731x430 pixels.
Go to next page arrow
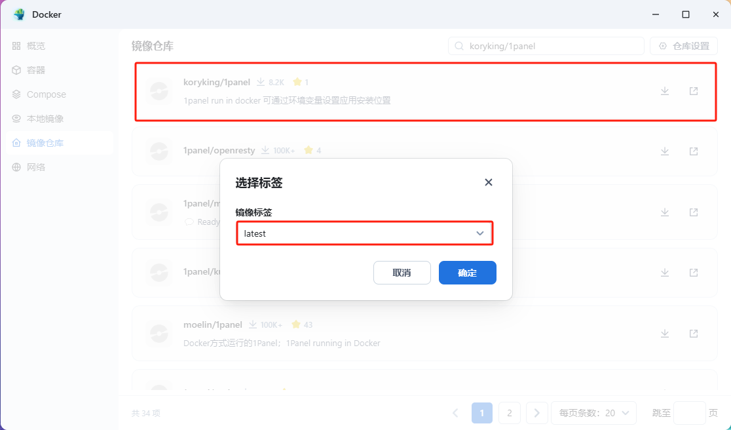(536, 413)
